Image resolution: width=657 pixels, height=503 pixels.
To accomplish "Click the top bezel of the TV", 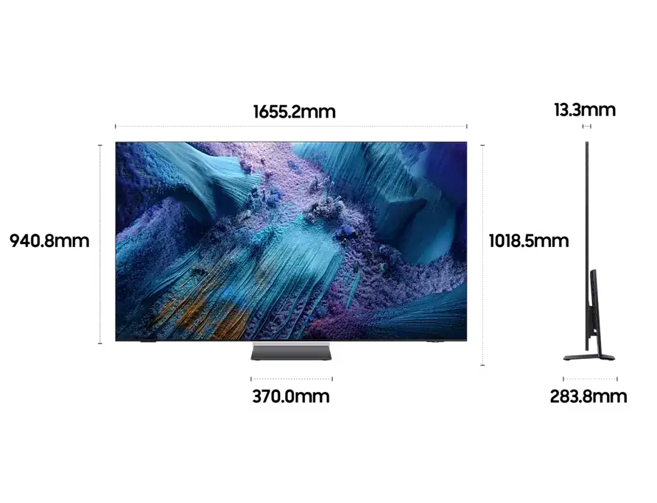I will click(292, 141).
